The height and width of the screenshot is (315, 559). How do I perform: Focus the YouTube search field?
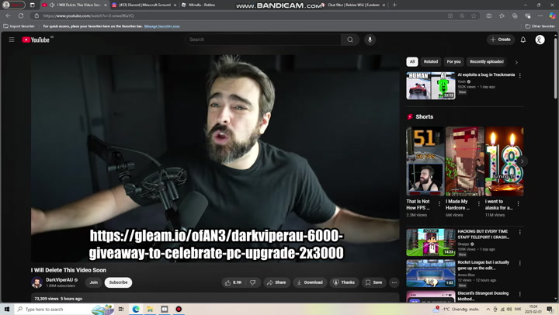[x=263, y=40]
